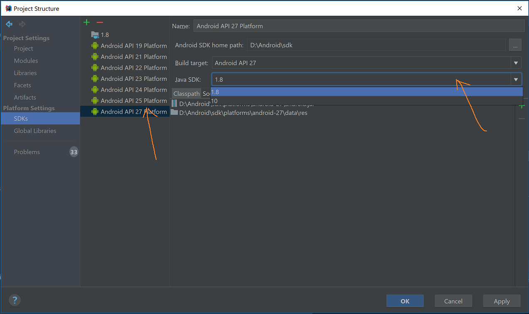Click the forward navigation arrow
The width and height of the screenshot is (529, 314).
click(22, 24)
